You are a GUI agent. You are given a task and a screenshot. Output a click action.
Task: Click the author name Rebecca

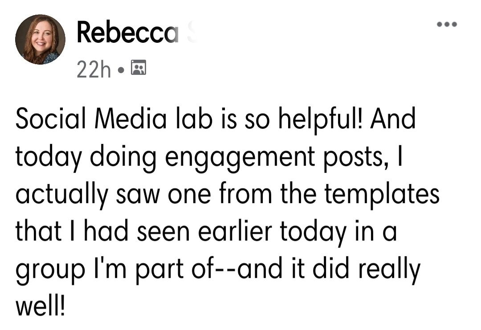click(x=127, y=33)
